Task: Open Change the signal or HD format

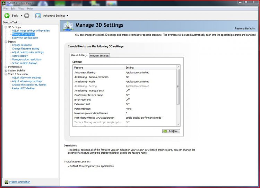Action: (x=29, y=84)
